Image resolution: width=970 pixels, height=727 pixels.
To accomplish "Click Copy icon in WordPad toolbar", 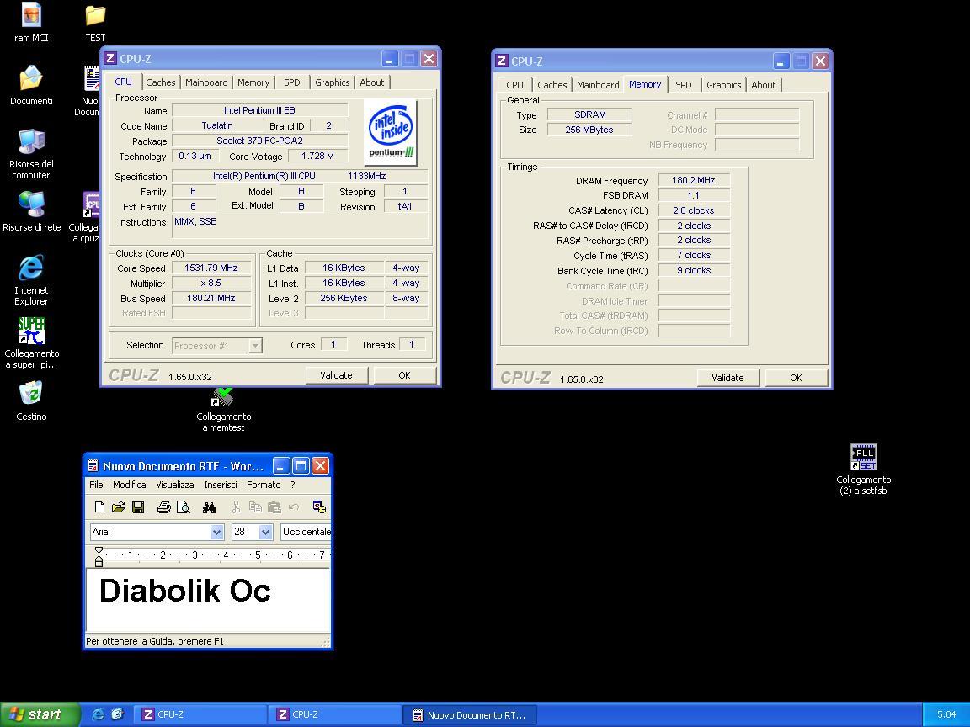I will [255, 507].
